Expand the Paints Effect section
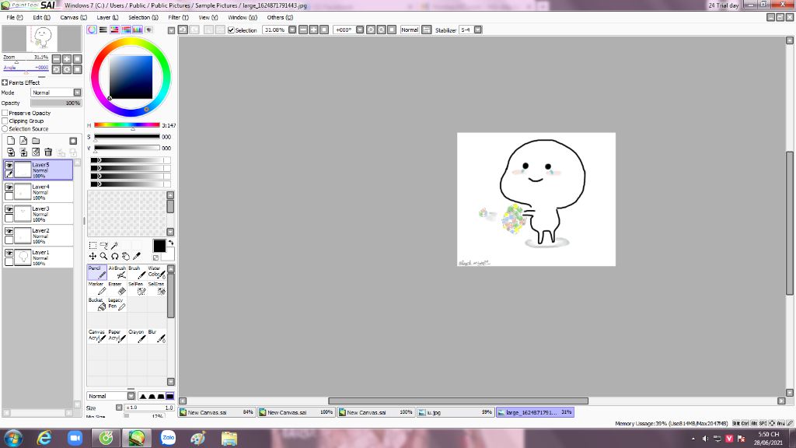 pos(5,82)
